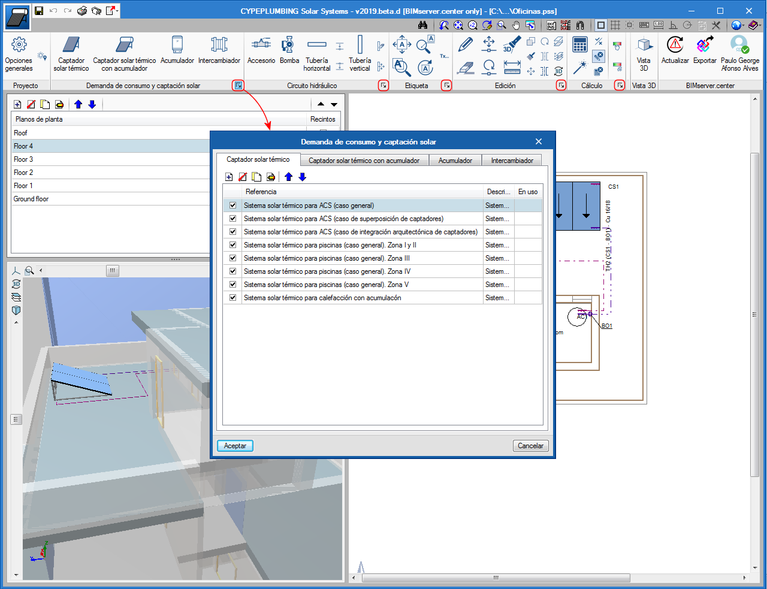Expand the Etiqueta group launcher
The width and height of the screenshot is (767, 589).
tap(447, 86)
